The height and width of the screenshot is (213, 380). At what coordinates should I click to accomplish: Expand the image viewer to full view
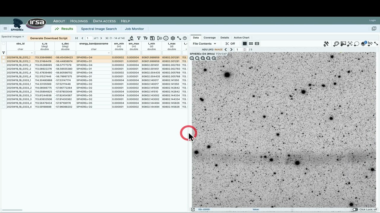[x=376, y=43]
